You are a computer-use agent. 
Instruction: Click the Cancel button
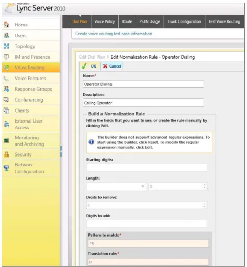click(x=112, y=66)
